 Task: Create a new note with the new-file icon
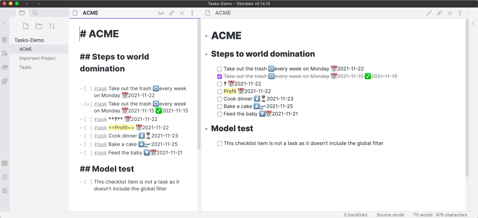26,26
